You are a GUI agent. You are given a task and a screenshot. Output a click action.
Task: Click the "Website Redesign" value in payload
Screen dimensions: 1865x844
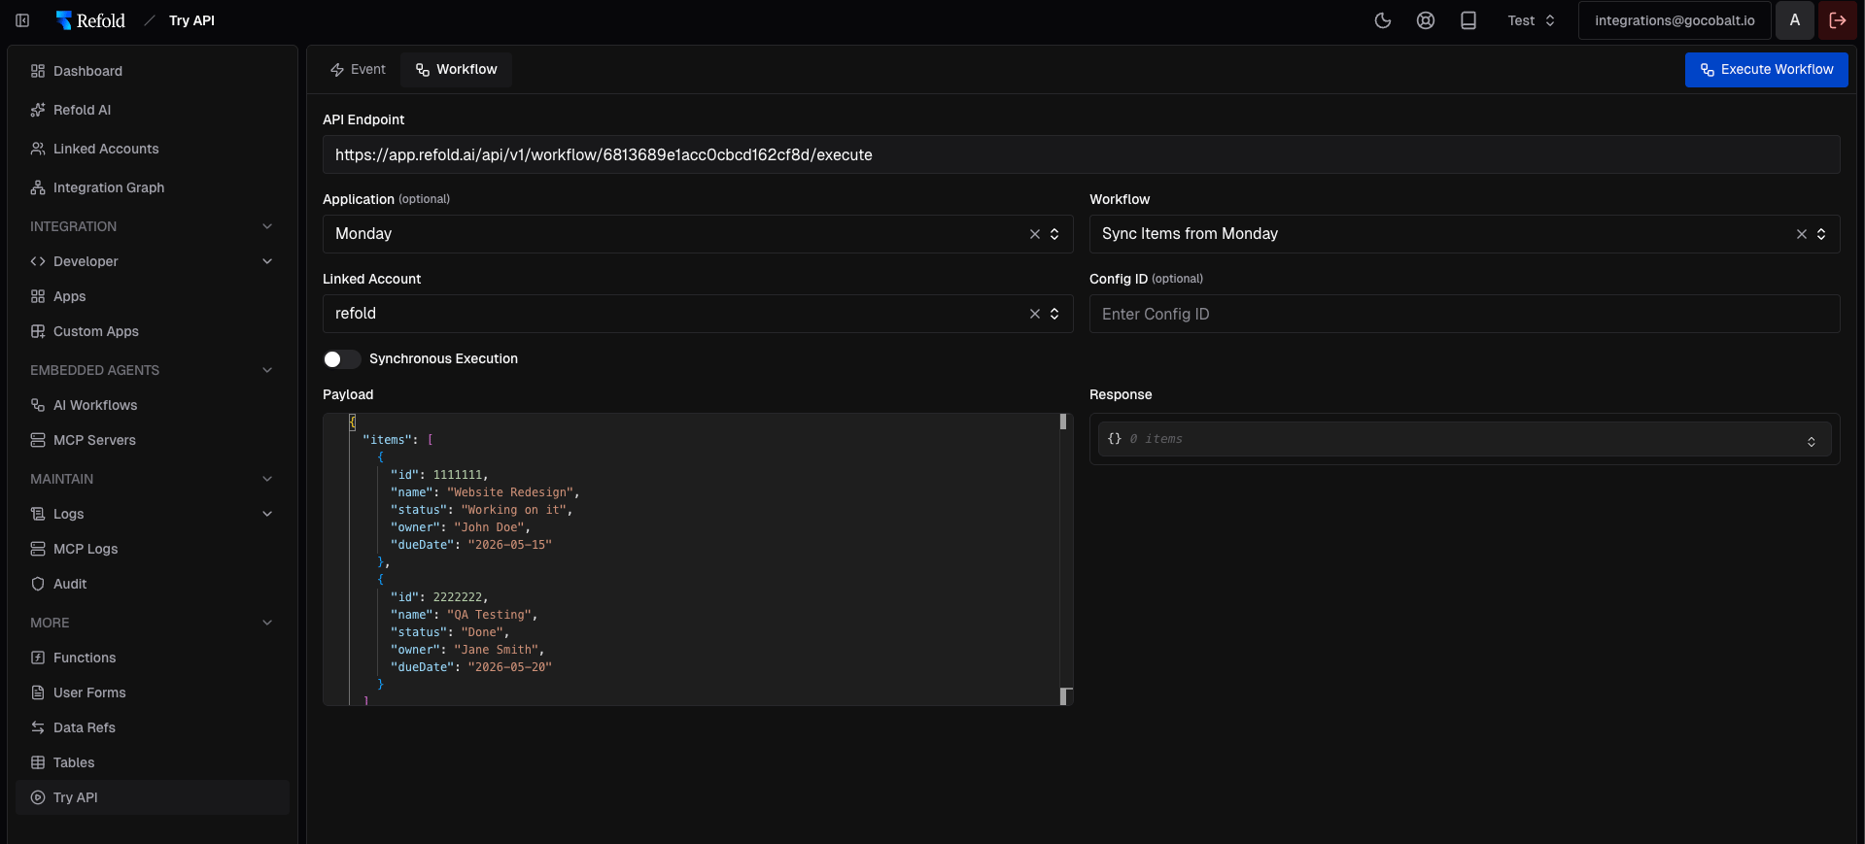pyautogui.click(x=510, y=492)
